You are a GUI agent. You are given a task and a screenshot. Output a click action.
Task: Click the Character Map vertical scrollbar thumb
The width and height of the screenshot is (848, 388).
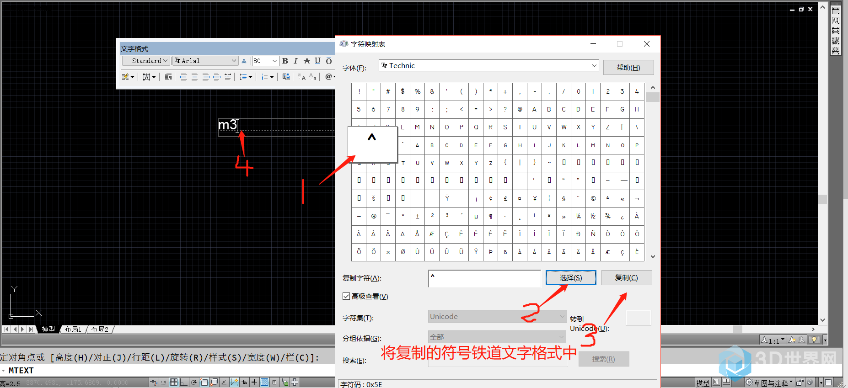click(x=653, y=97)
